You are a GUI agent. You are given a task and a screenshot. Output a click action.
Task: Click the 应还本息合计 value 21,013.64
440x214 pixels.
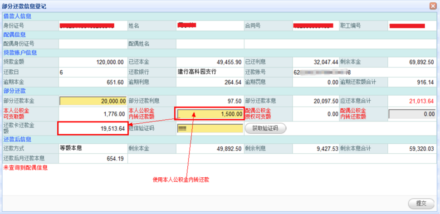pyautogui.click(x=421, y=101)
